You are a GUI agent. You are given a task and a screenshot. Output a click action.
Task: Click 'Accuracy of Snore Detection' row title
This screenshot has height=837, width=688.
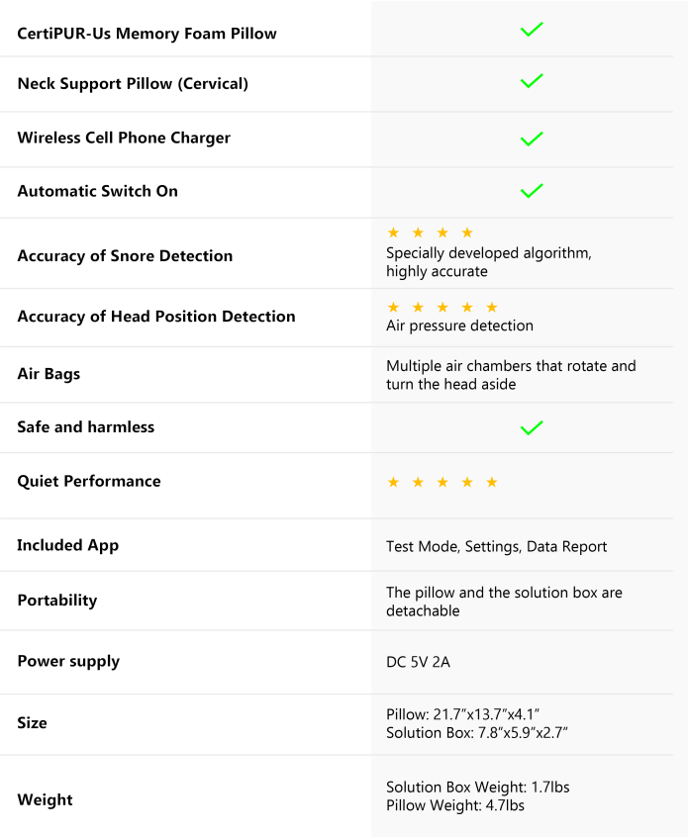click(x=125, y=255)
